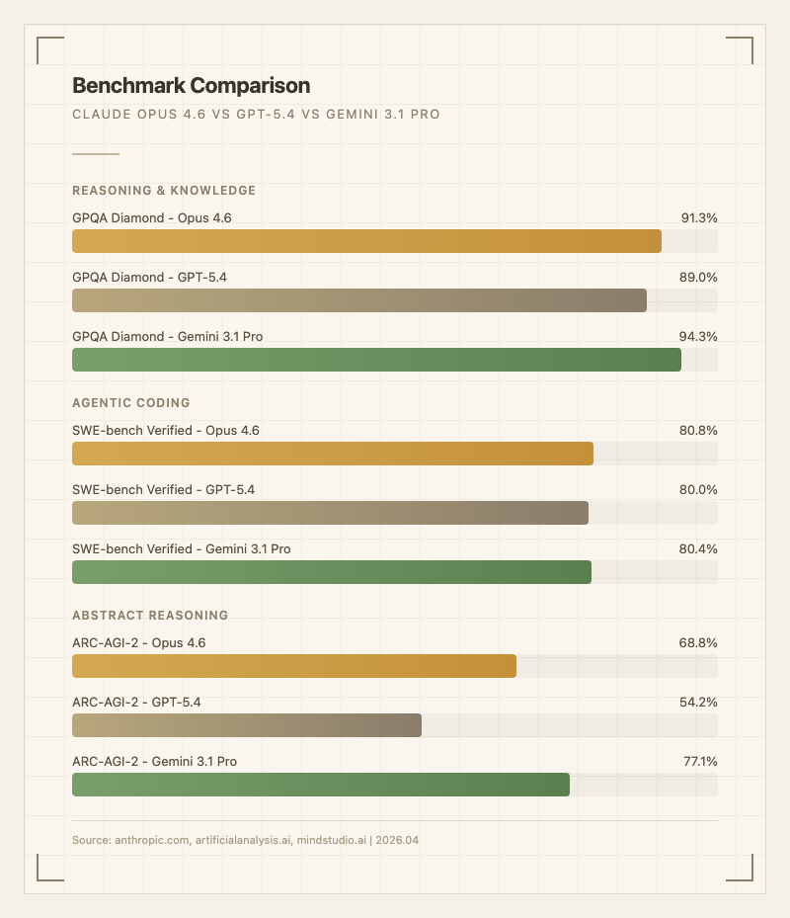Screen dimensions: 790x918
Task: Select the 80.8% score value
Action: tap(698, 430)
